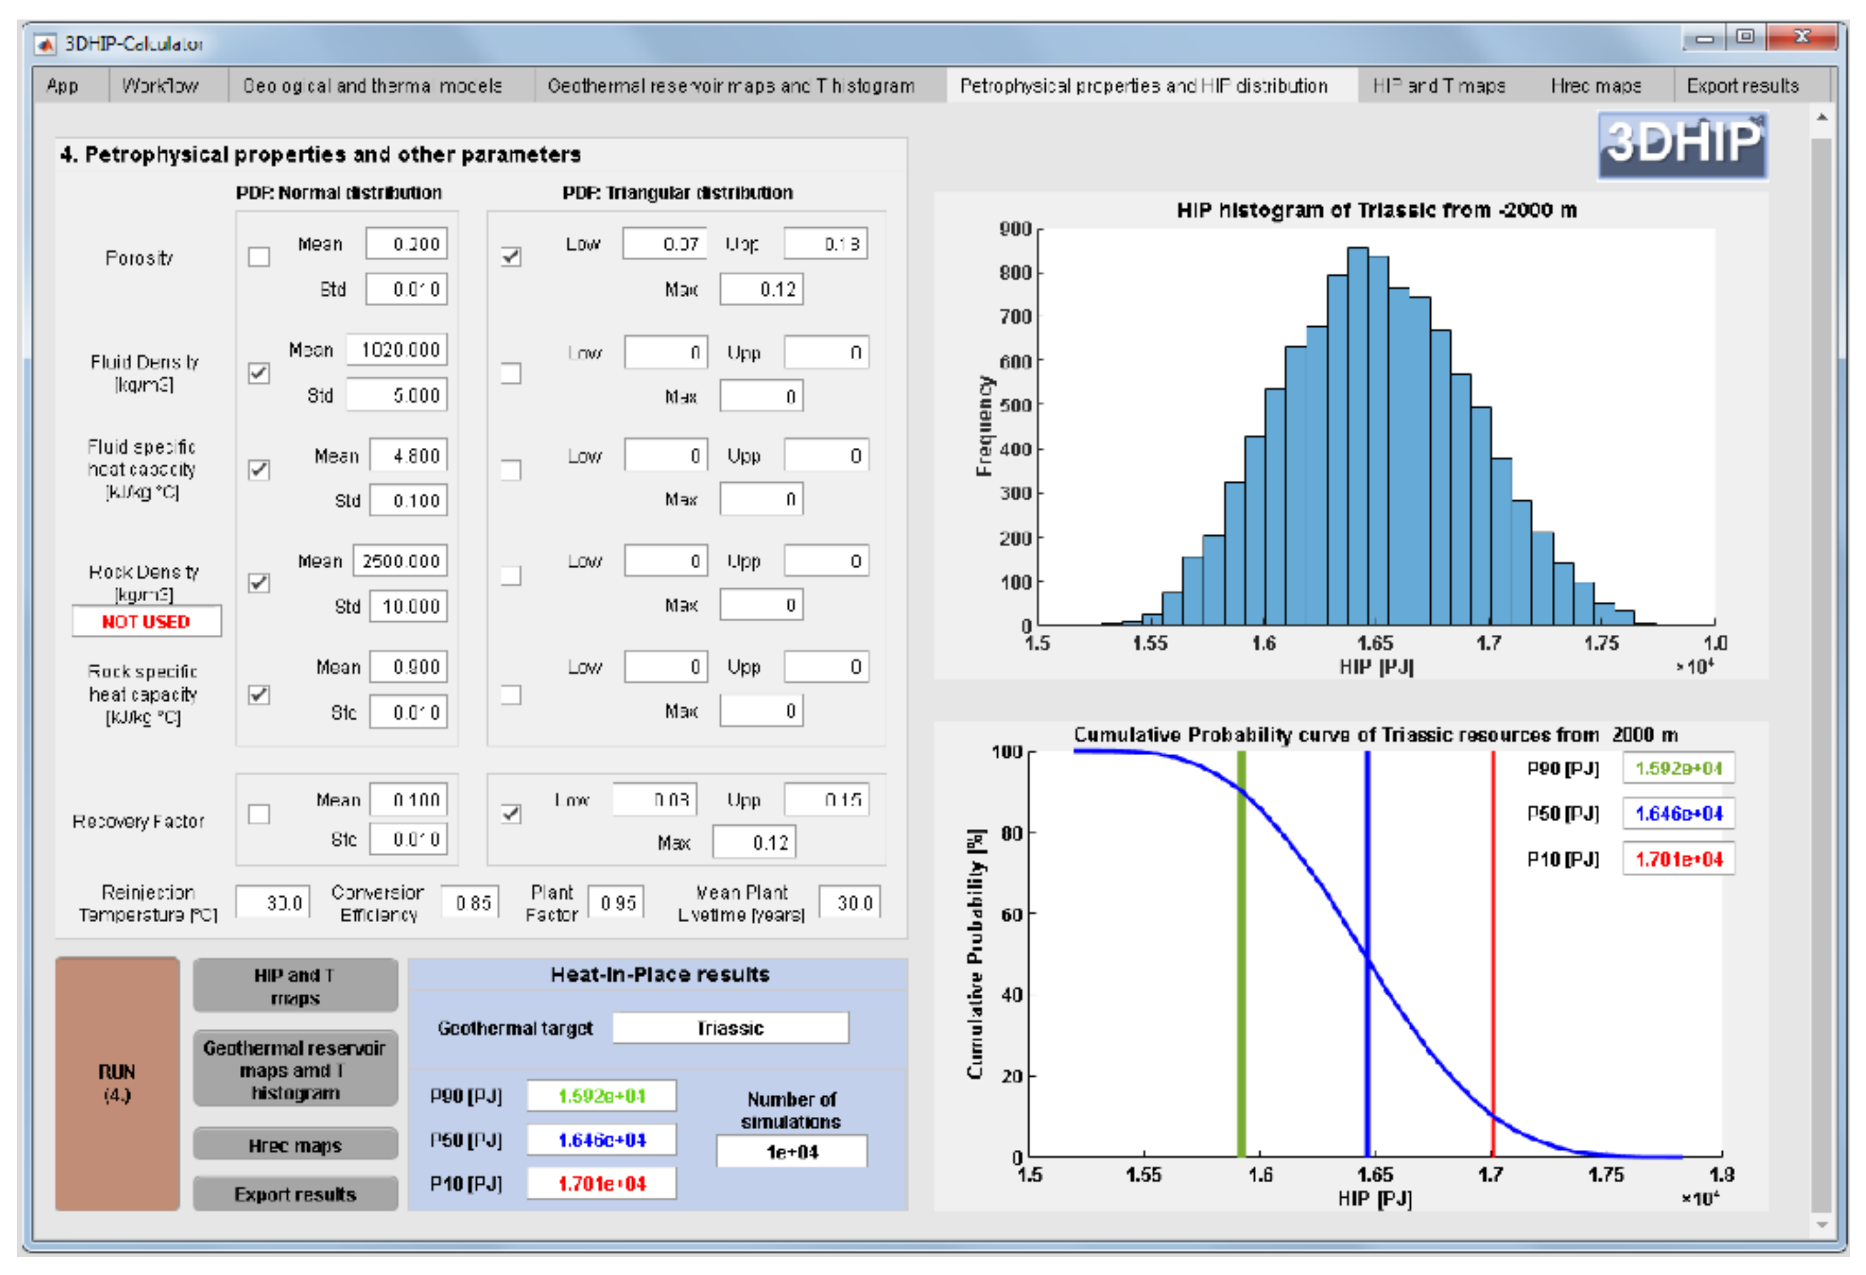
Task: Switch to the Workflow tab
Action: tap(160, 85)
